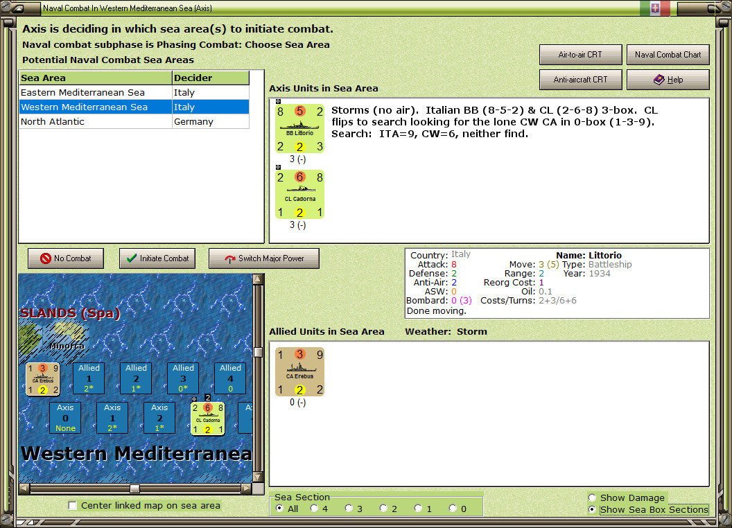Click map vertical scrollbar thumb
Screen dimensions: 732x528
pyautogui.click(x=258, y=352)
